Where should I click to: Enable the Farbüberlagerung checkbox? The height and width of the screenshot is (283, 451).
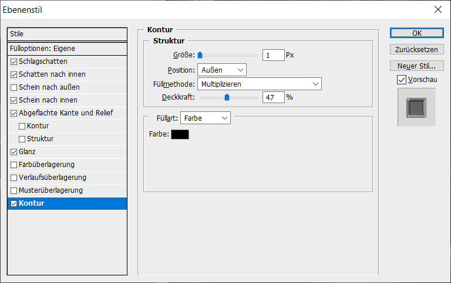[x=14, y=165]
